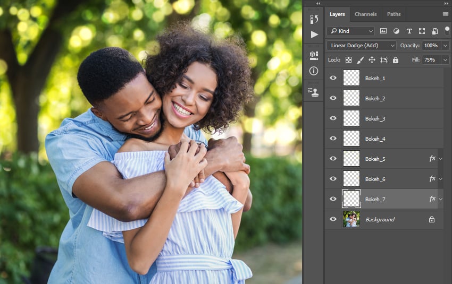Toggle the layer filtering switch
Screen dimensions: 452x284
(x=447, y=30)
